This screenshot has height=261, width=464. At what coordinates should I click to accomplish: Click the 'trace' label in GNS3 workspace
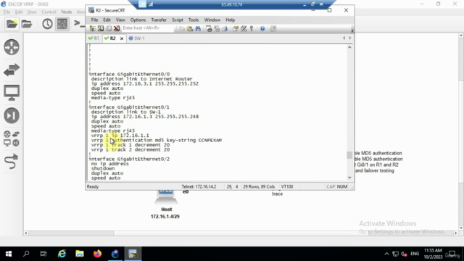tap(277, 194)
